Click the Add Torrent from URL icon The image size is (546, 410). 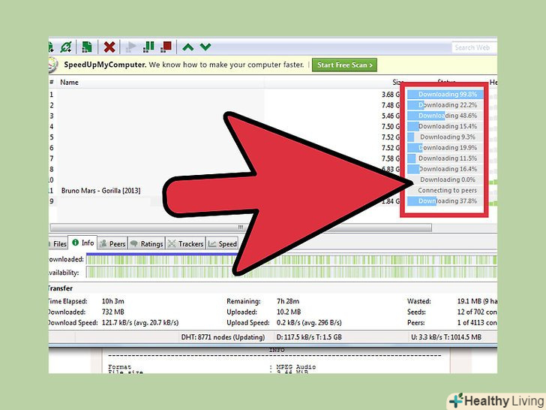[x=66, y=47]
